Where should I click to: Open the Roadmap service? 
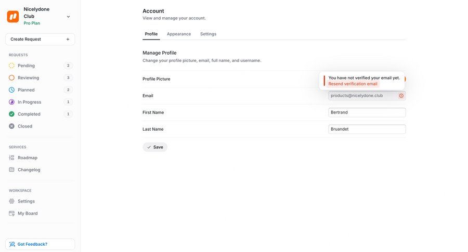click(x=27, y=158)
